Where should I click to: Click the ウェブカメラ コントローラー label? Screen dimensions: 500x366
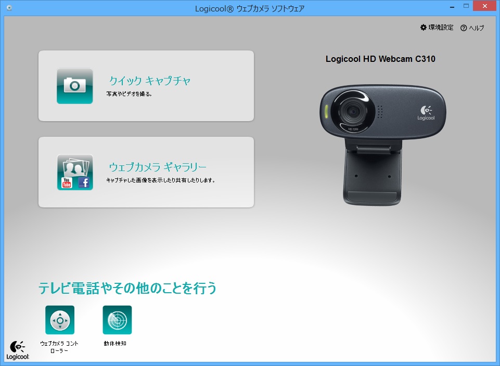click(x=59, y=347)
